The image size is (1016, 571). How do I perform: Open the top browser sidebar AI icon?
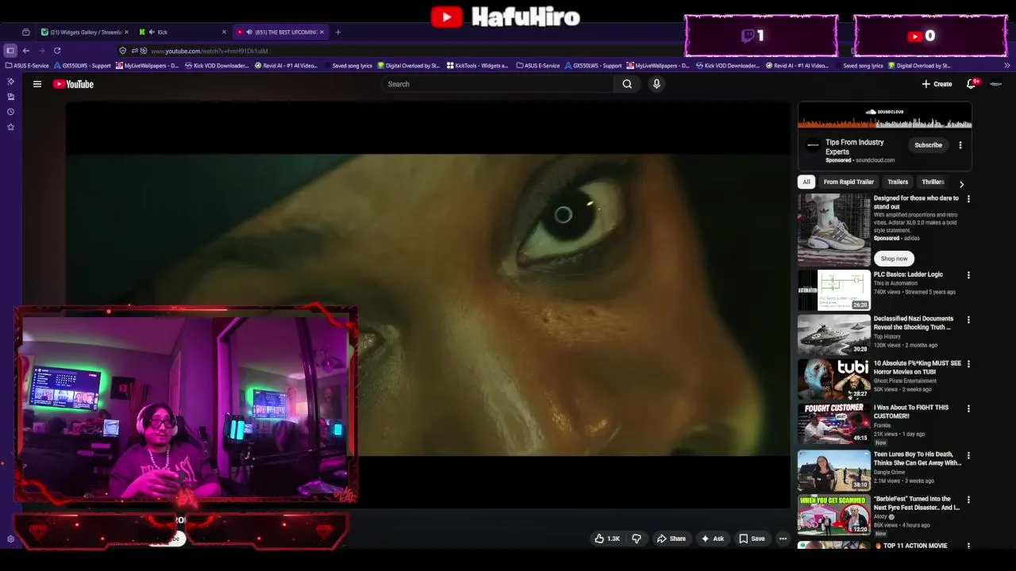(x=10, y=82)
